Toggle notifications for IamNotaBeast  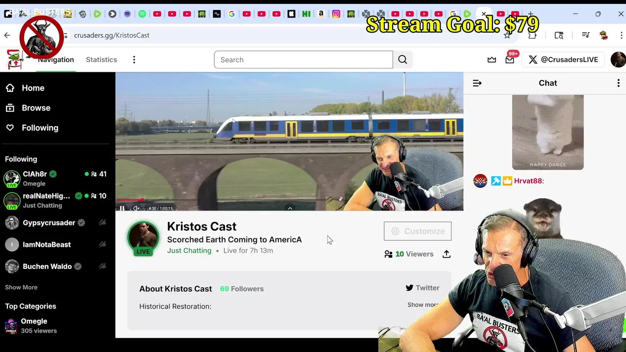[102, 244]
